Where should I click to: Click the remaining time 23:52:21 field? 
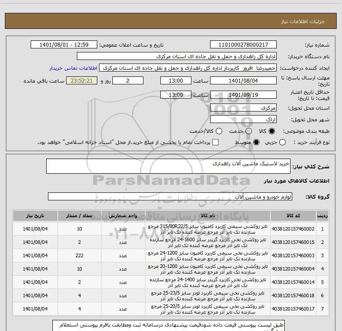coord(82,80)
